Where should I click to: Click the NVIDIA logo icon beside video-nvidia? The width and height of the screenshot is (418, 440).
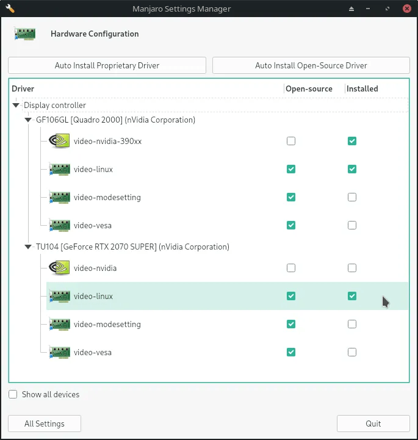pos(59,268)
